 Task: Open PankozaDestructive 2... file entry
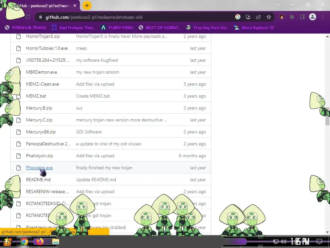pos(48,144)
